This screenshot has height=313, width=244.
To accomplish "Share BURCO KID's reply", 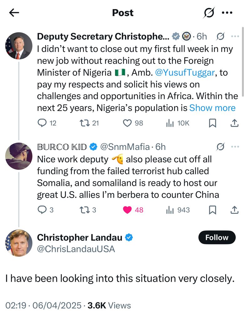I will click(234, 210).
